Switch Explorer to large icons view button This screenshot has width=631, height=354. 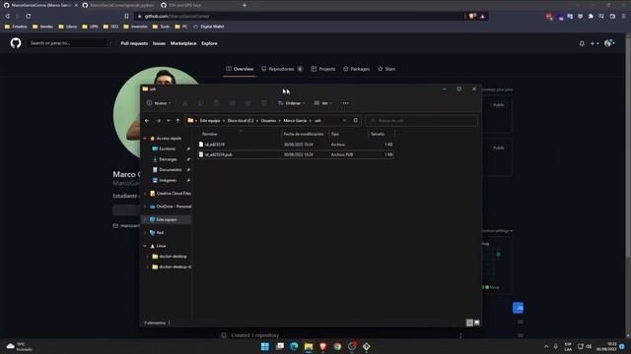(477, 323)
